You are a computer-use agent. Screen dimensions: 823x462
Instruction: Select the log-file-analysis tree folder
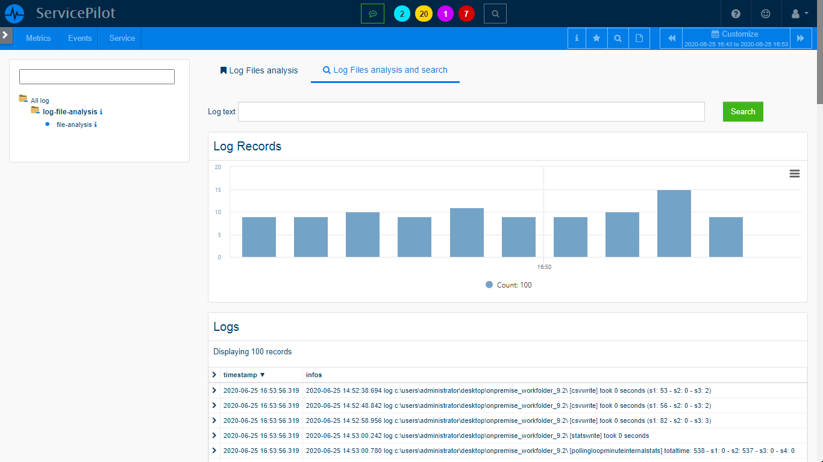coord(69,112)
